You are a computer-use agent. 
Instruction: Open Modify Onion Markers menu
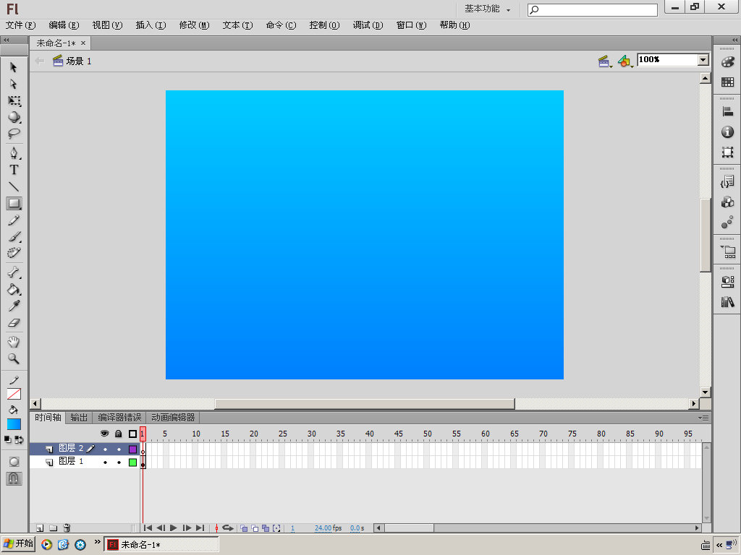[277, 528]
